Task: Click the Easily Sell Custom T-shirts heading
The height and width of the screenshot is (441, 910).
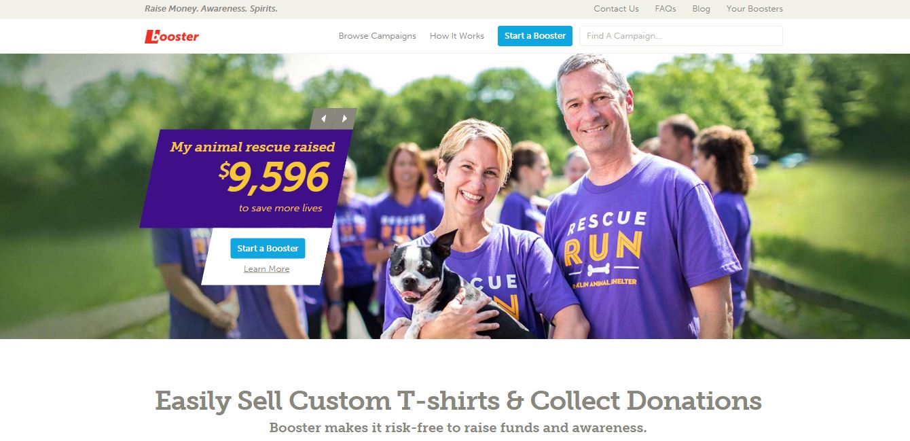Action: coord(458,400)
